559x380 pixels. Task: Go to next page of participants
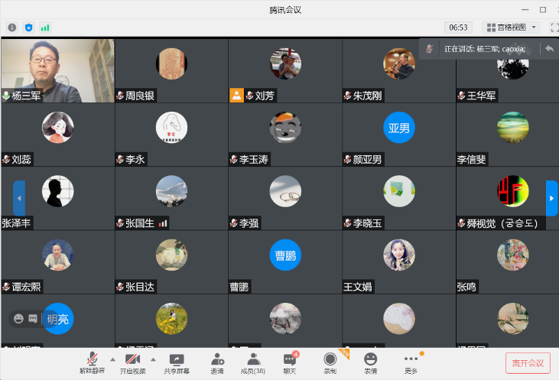(551, 198)
